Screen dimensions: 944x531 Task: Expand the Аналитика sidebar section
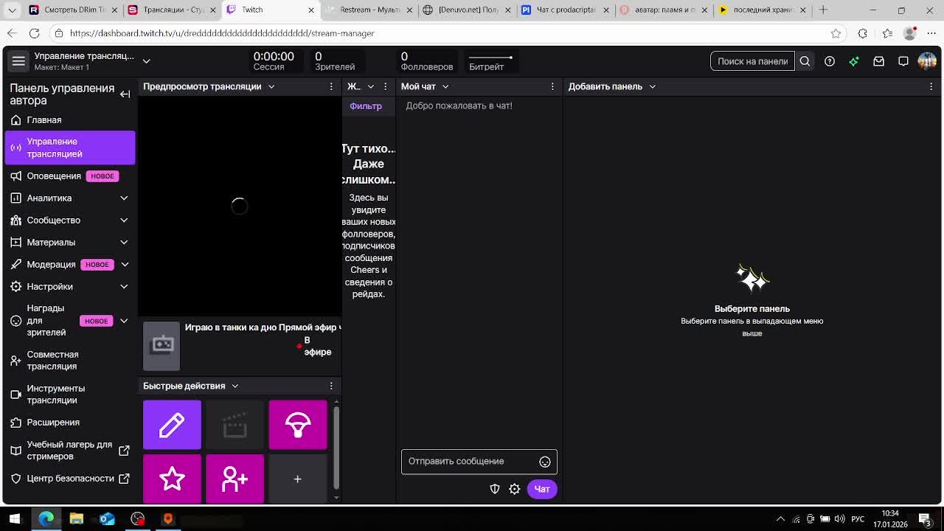tap(124, 198)
